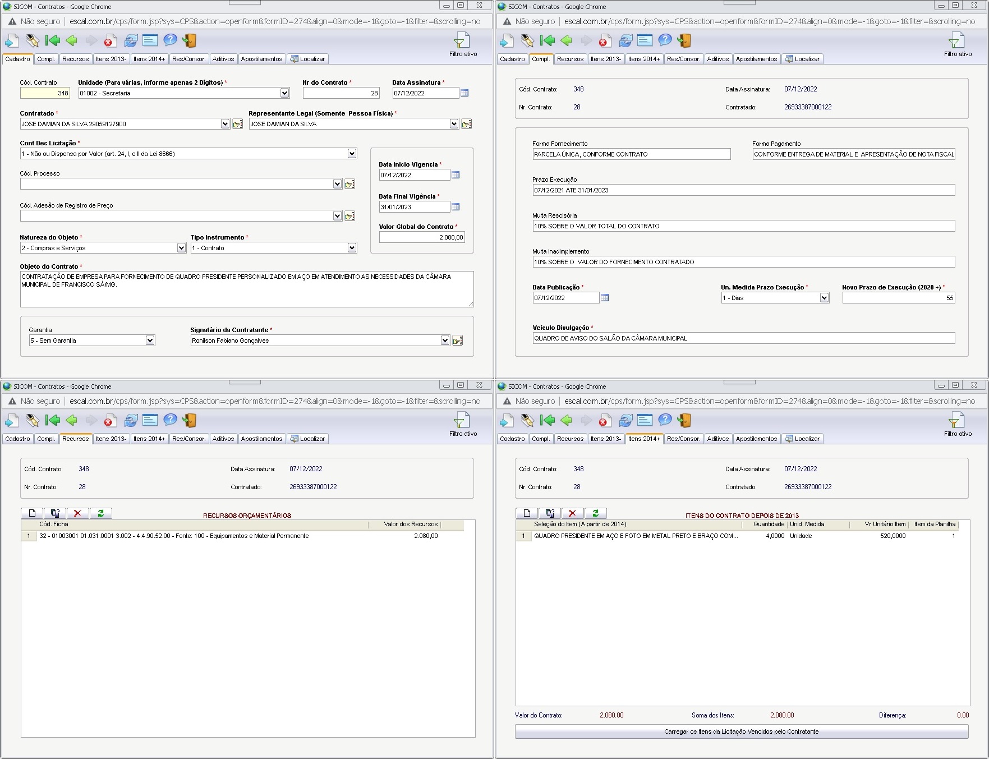
Task: Click copy records button above Recursos Orçamentários grid
Action: (55, 513)
